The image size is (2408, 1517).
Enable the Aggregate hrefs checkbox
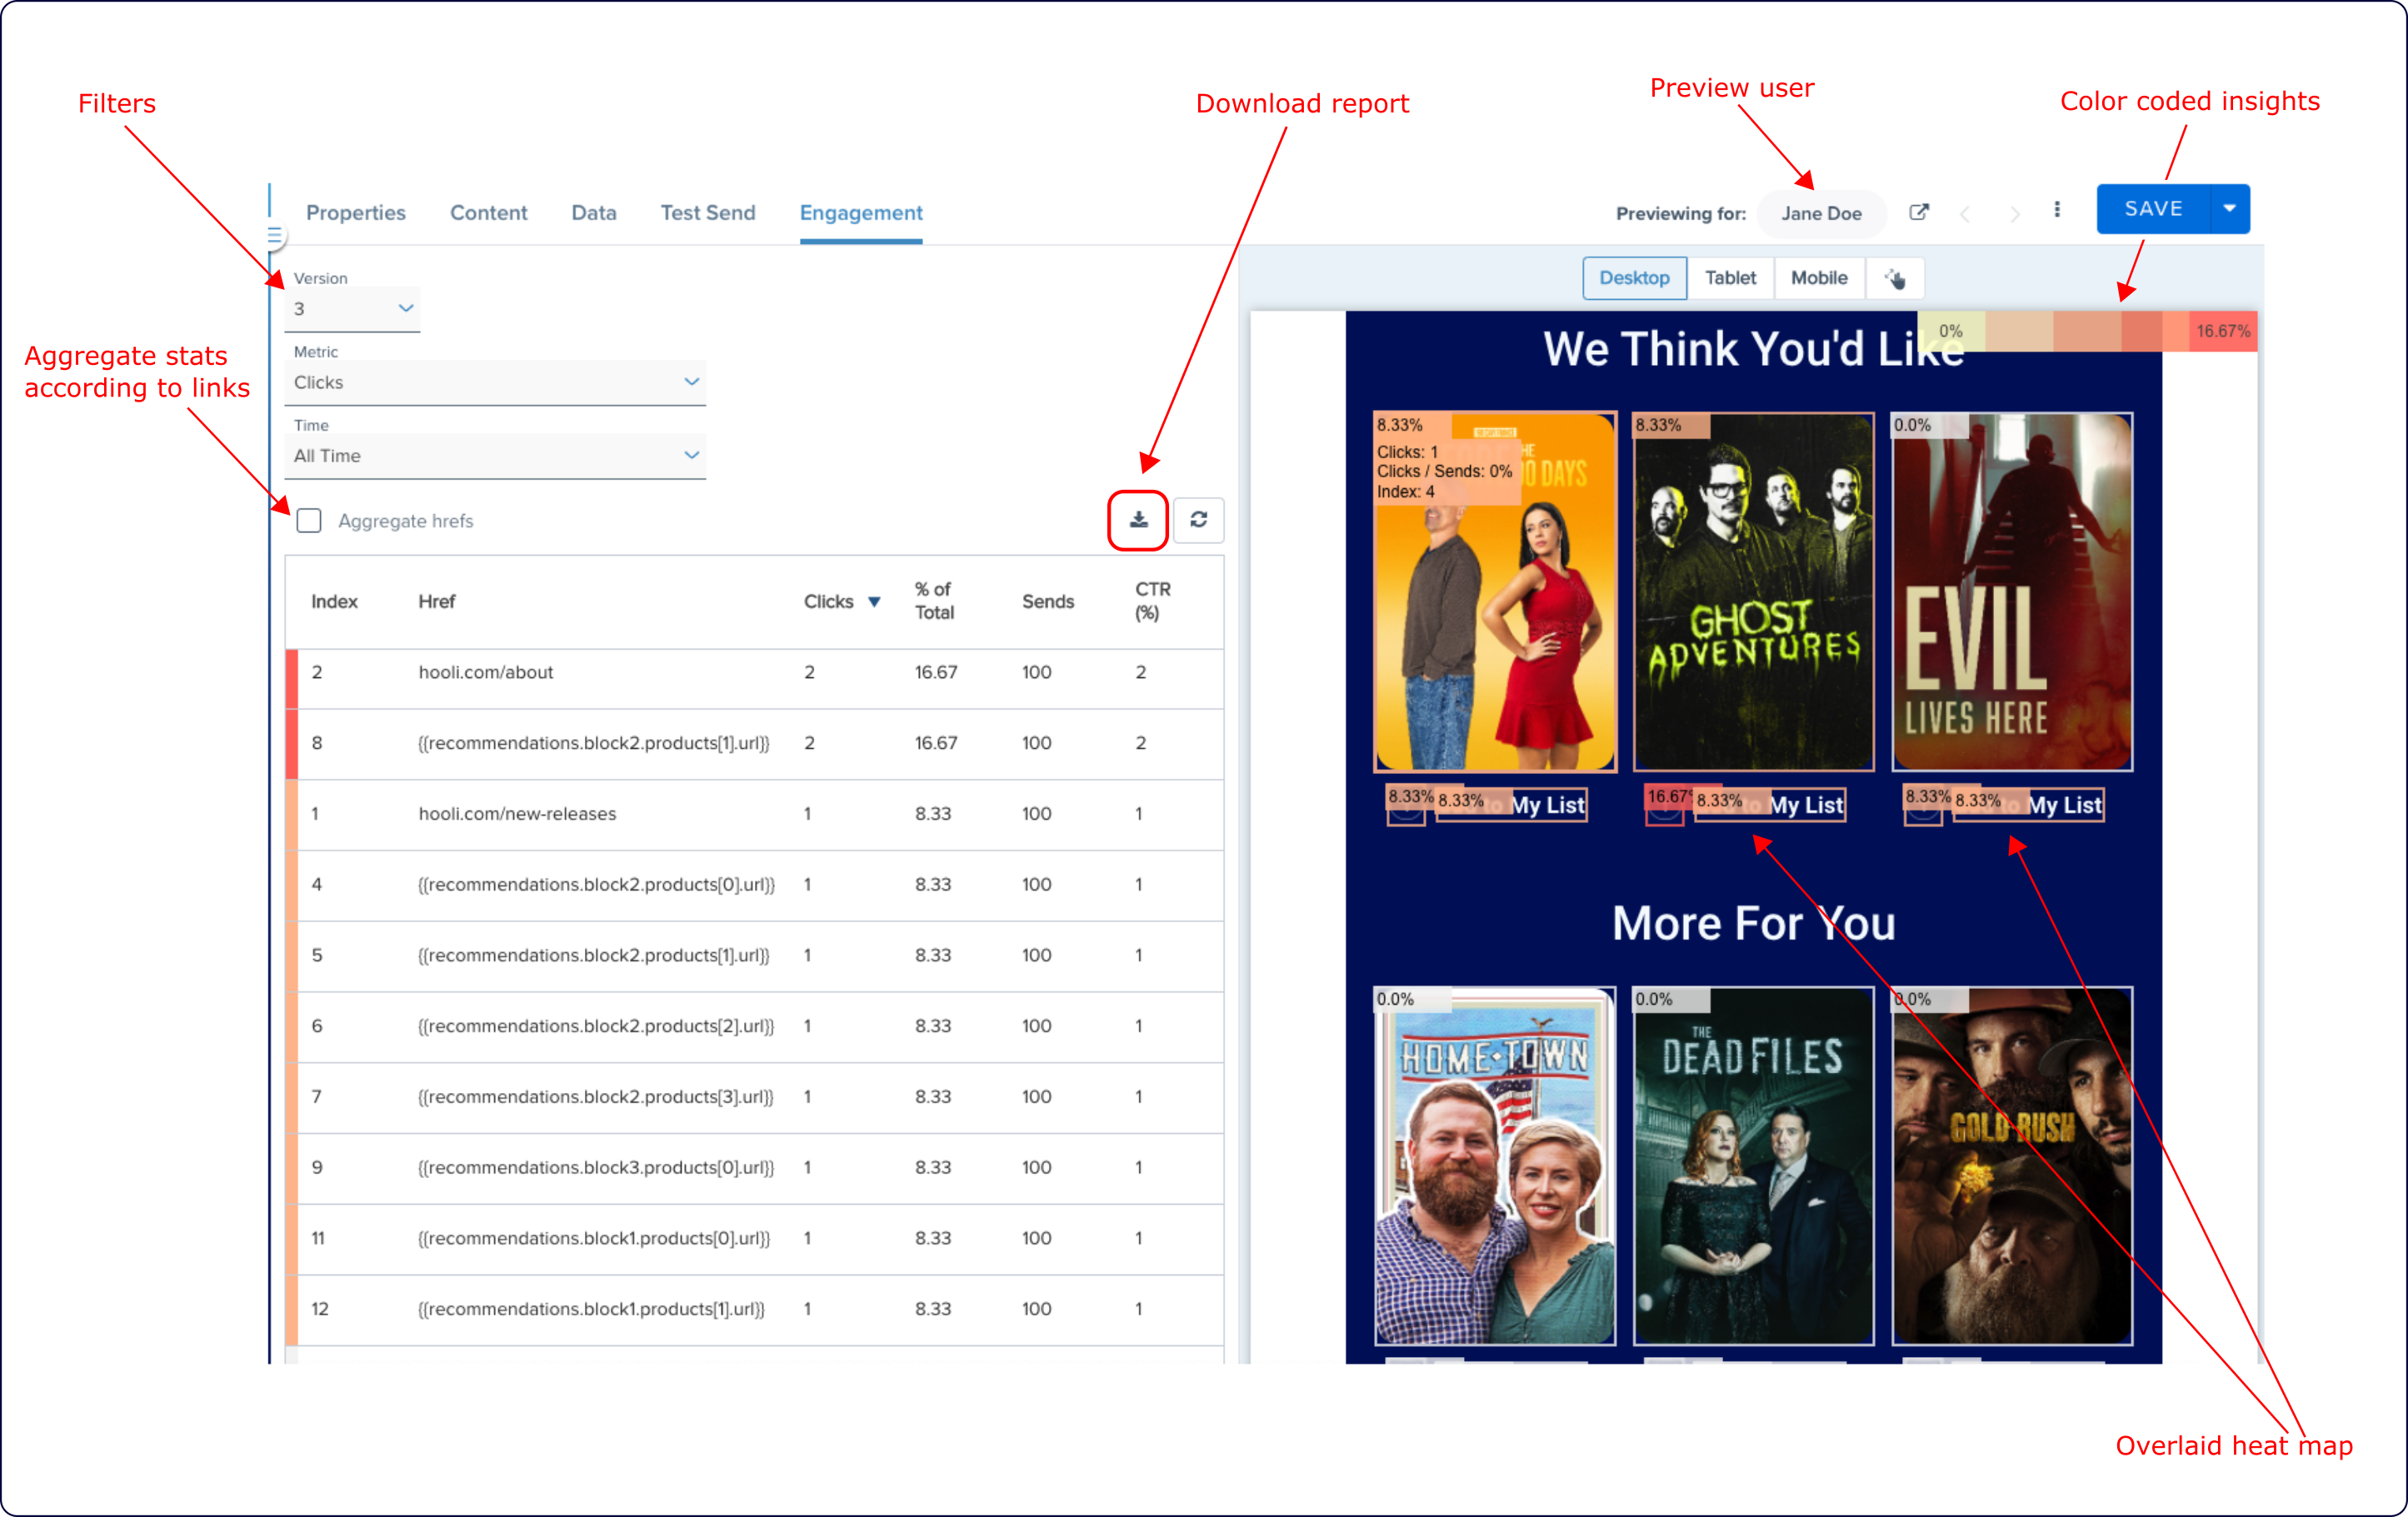[309, 521]
